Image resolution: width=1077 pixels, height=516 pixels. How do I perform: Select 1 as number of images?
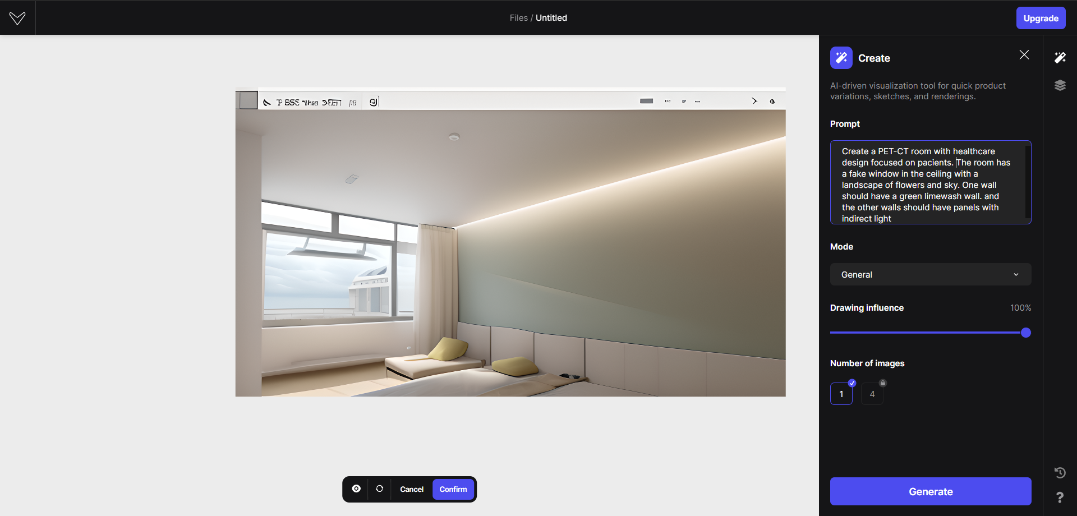[841, 394]
